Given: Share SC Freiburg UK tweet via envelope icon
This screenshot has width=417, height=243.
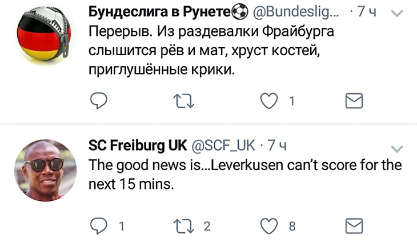Looking at the screenshot, I should (x=355, y=226).
